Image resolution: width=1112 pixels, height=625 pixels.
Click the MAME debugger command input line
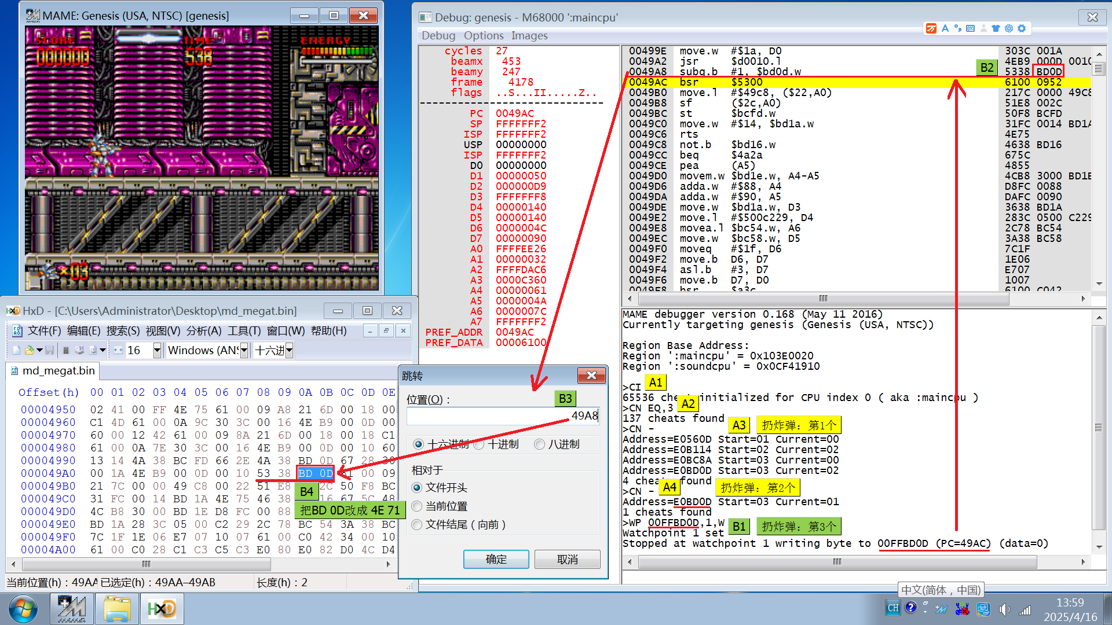[863, 577]
